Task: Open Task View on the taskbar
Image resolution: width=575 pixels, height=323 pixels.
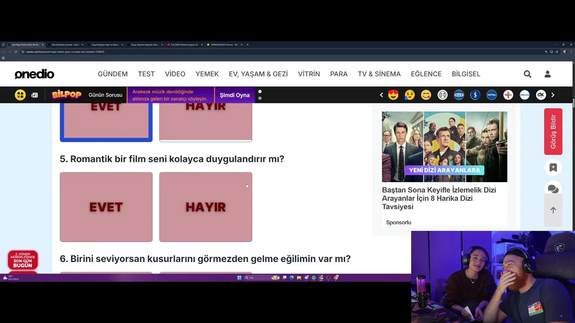Action: [x=284, y=278]
